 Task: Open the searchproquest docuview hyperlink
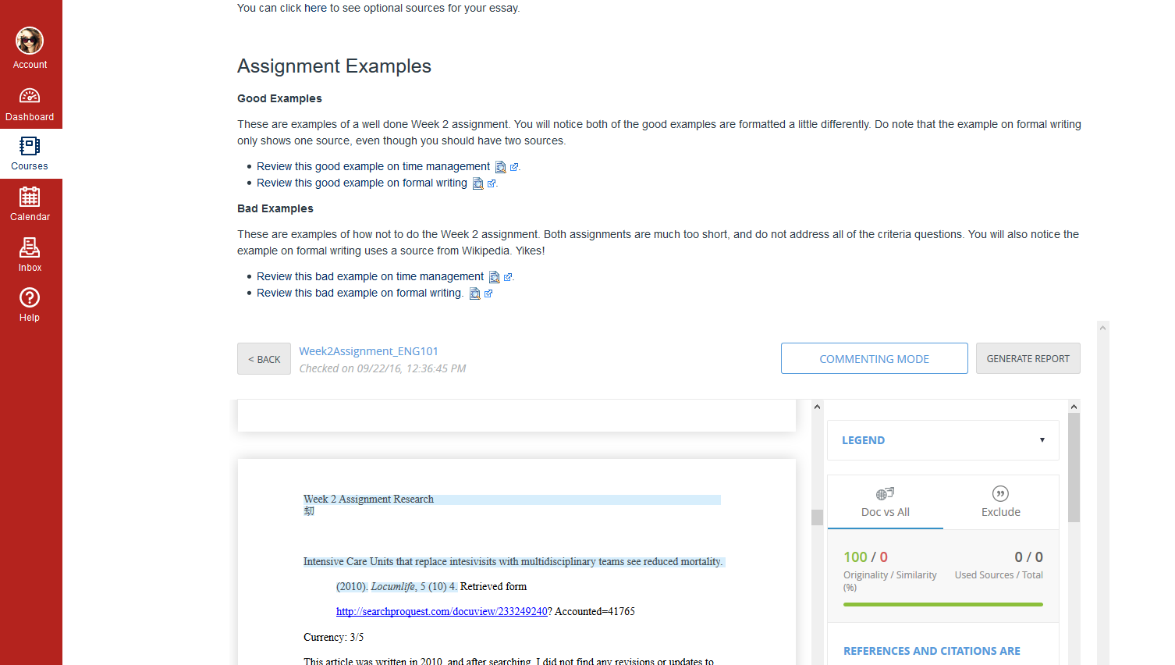[x=442, y=610]
